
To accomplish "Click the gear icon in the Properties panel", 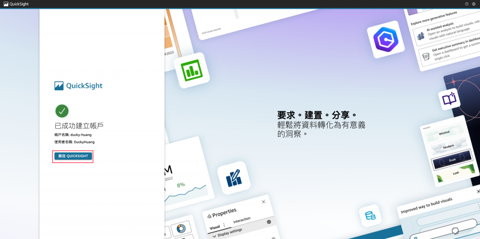I will 269,222.
